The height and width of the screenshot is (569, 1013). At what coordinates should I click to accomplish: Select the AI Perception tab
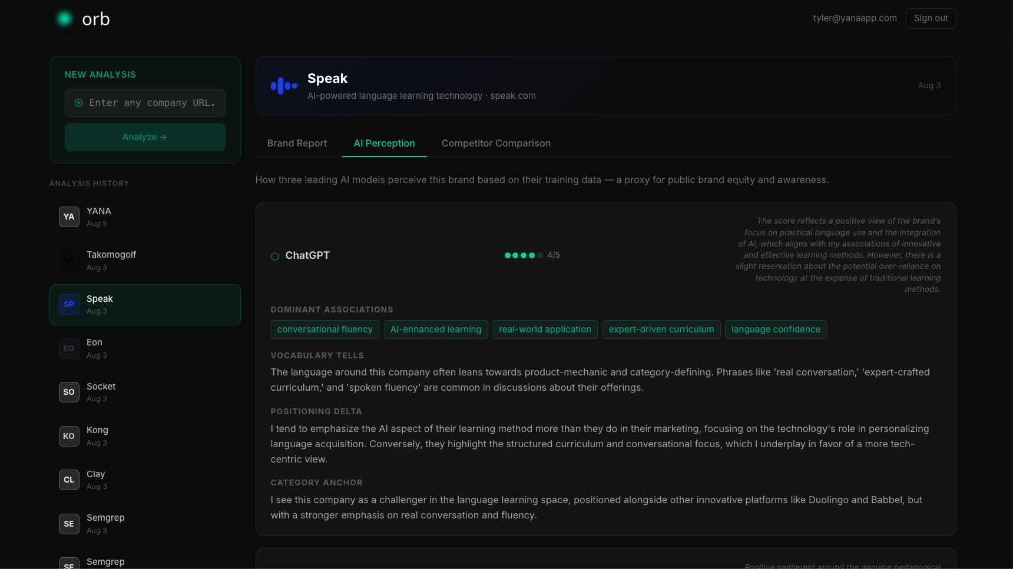[x=384, y=143]
